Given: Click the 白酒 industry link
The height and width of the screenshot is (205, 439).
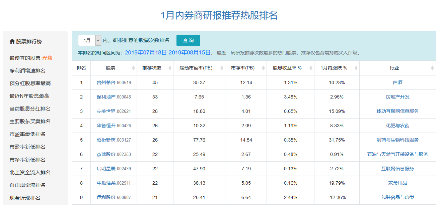Looking at the screenshot, I should (x=397, y=82).
